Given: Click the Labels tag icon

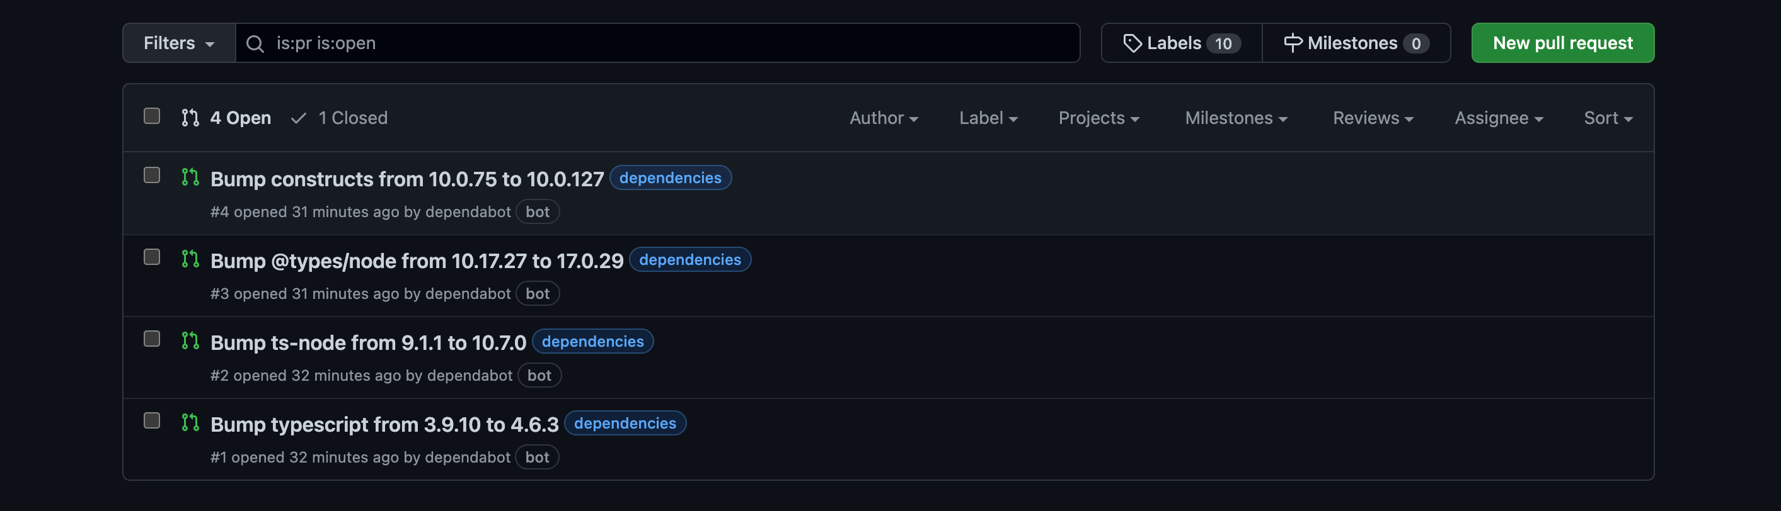Looking at the screenshot, I should pyautogui.click(x=1132, y=43).
